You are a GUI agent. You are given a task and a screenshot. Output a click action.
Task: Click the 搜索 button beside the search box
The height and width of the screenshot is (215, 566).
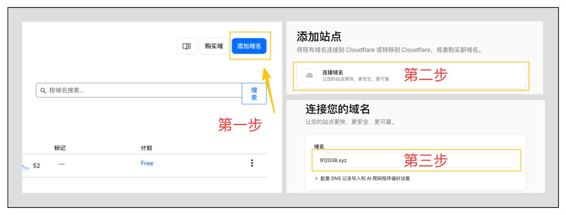click(x=254, y=93)
